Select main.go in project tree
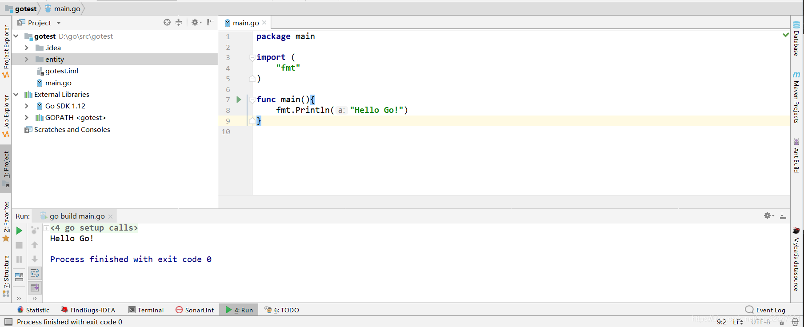Viewport: 804px width, 327px height. (58, 83)
